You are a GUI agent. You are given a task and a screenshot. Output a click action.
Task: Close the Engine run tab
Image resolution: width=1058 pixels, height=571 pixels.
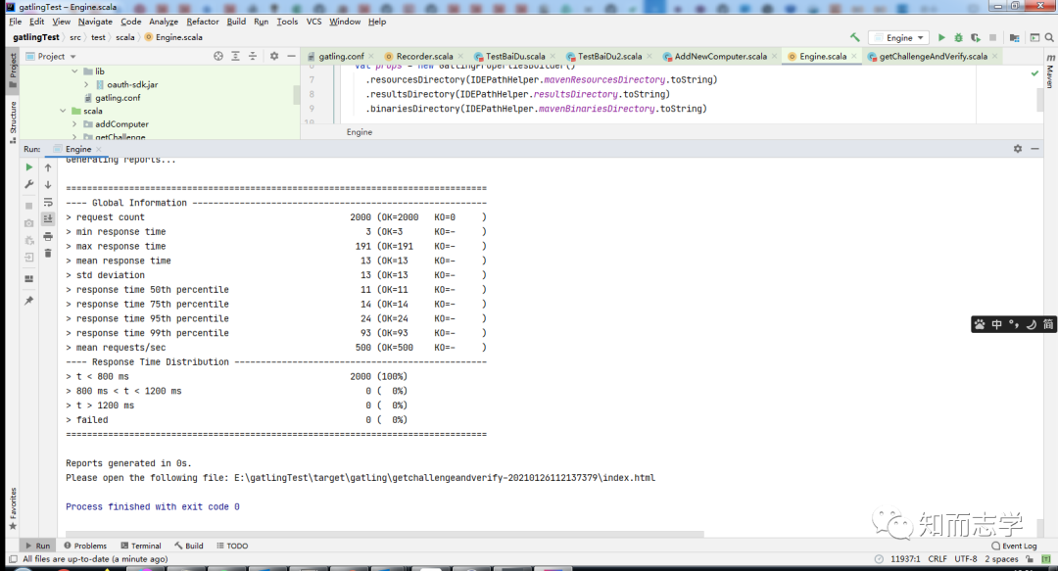coord(99,149)
